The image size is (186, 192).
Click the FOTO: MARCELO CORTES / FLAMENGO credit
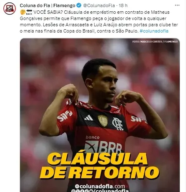[x=155, y=42]
